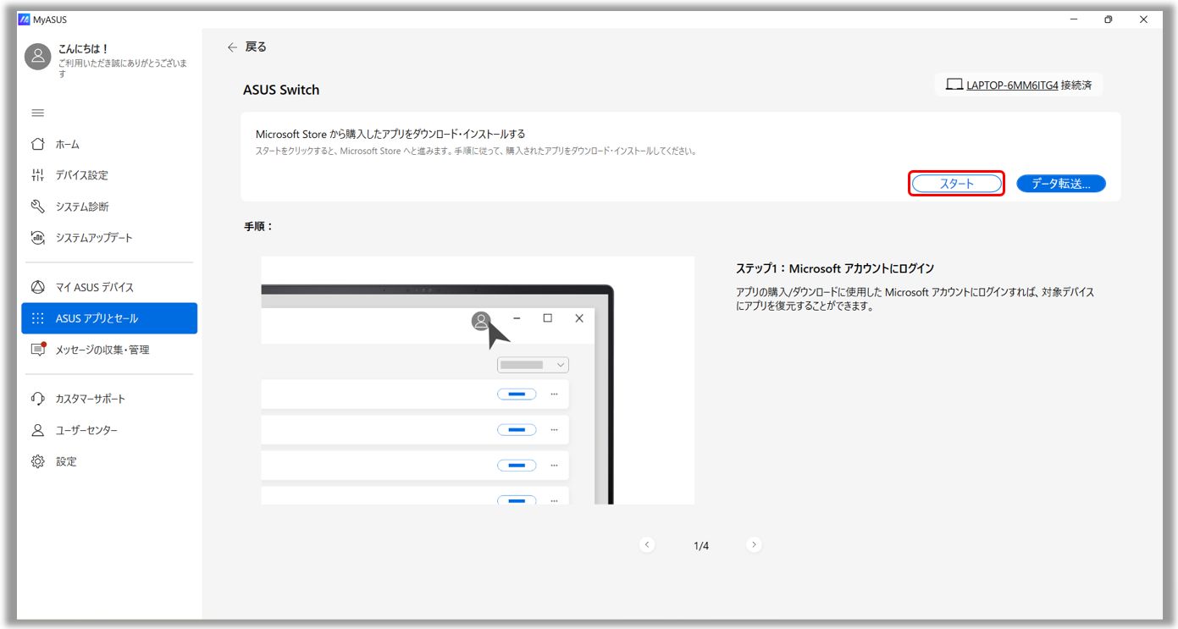Minimize the MyASUS window

pyautogui.click(x=1073, y=19)
